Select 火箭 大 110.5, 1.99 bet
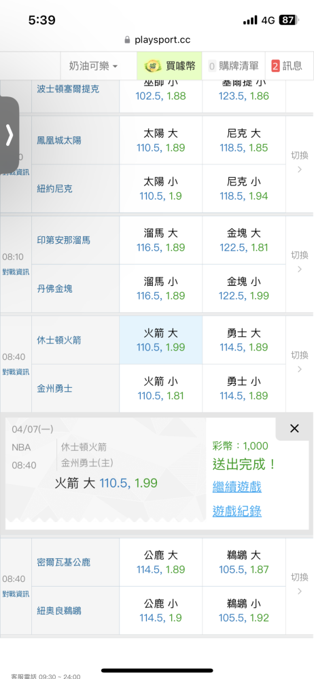This screenshot has height=679, width=314. 161,340
